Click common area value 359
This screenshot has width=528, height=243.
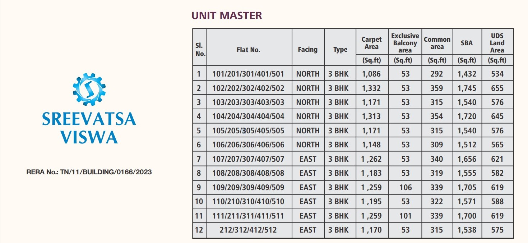pyautogui.click(x=437, y=88)
